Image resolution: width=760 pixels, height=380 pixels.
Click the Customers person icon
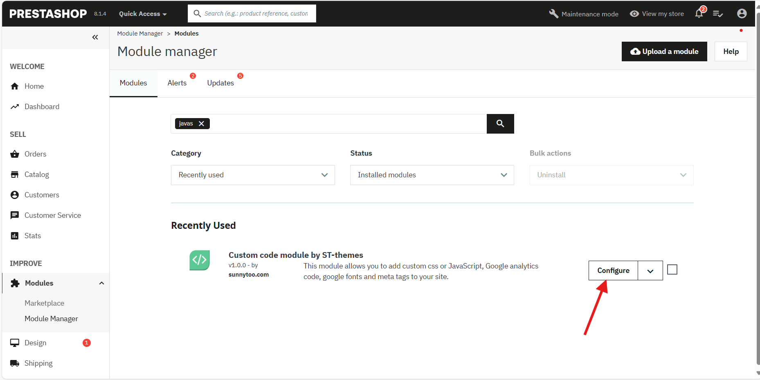click(x=15, y=195)
